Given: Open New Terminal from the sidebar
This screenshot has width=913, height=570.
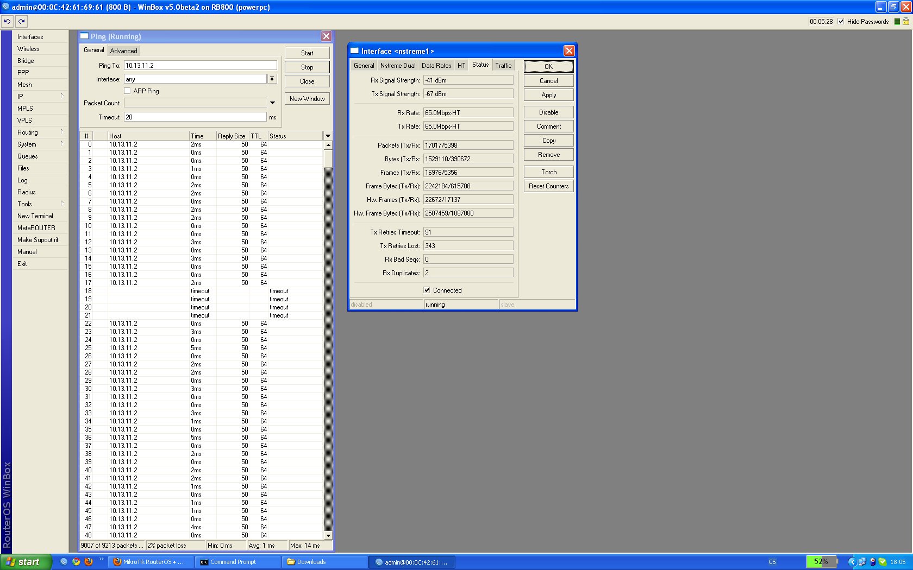Looking at the screenshot, I should click(x=40, y=216).
